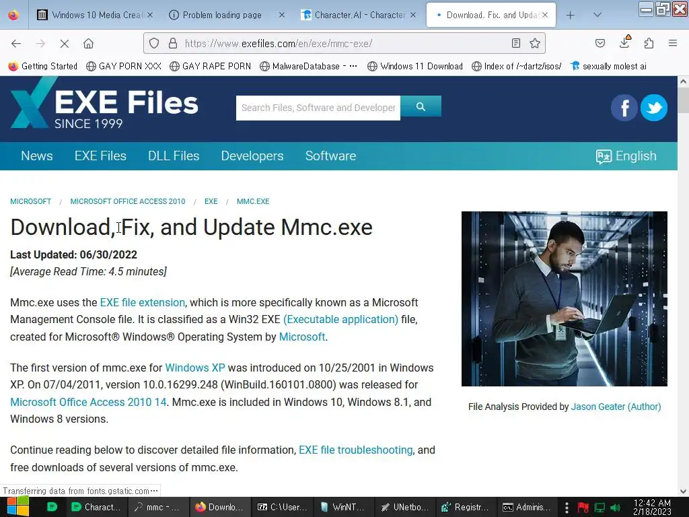Click the EXE breadcrumb link
Viewport: 689px width, 517px height.
click(211, 201)
